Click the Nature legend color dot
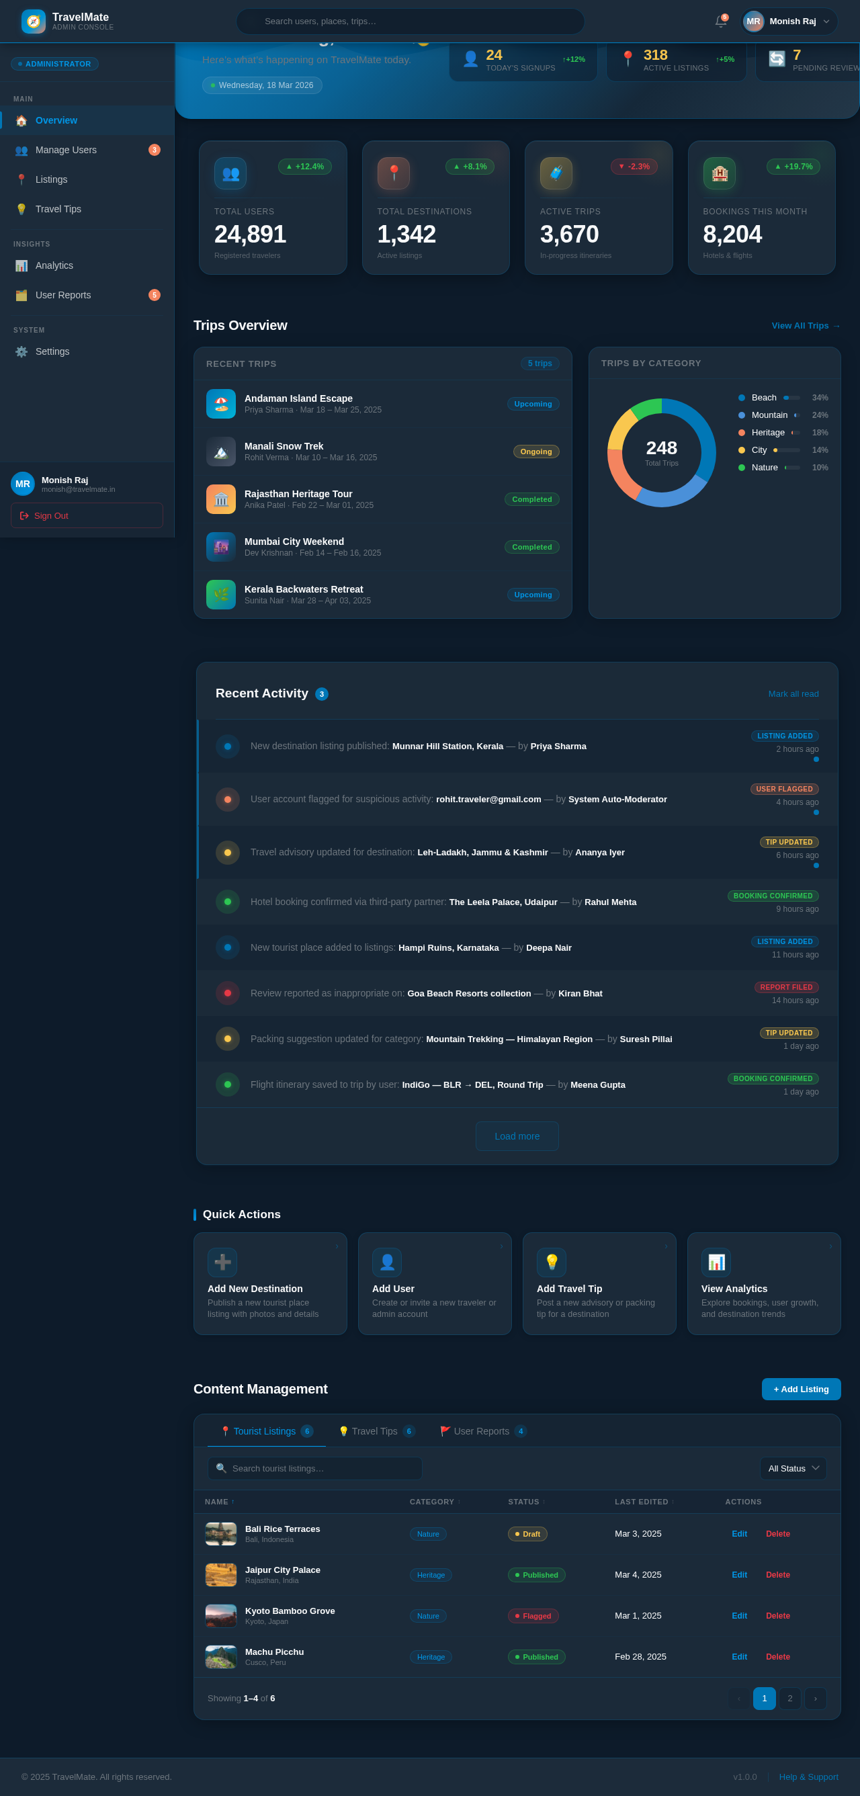860x1796 pixels. [742, 468]
